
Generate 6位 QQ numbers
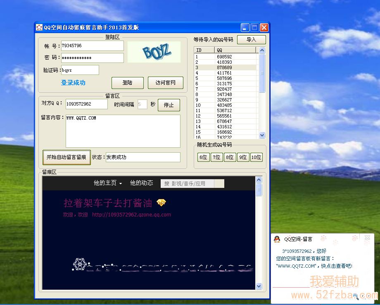203,157
